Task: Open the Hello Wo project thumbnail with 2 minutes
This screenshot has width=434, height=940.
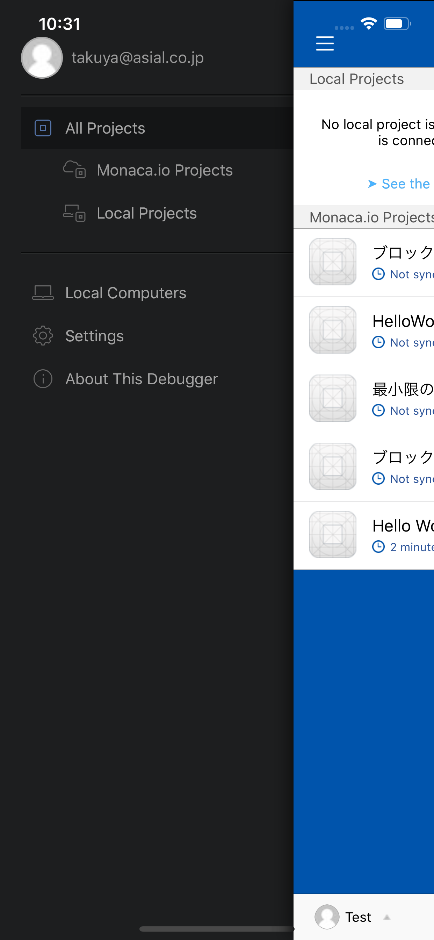Action: (333, 535)
